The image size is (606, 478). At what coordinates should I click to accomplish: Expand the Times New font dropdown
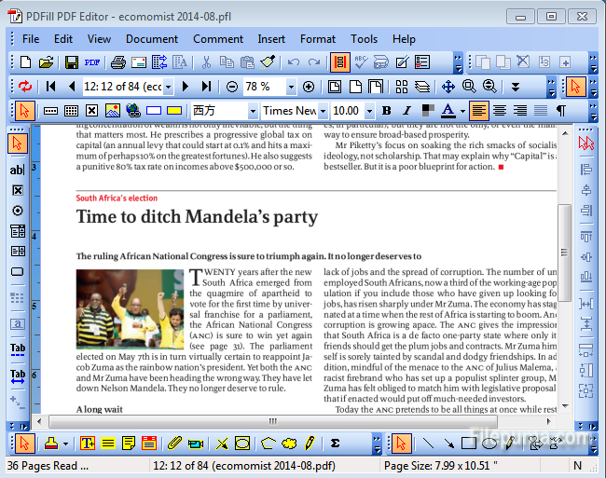click(324, 111)
